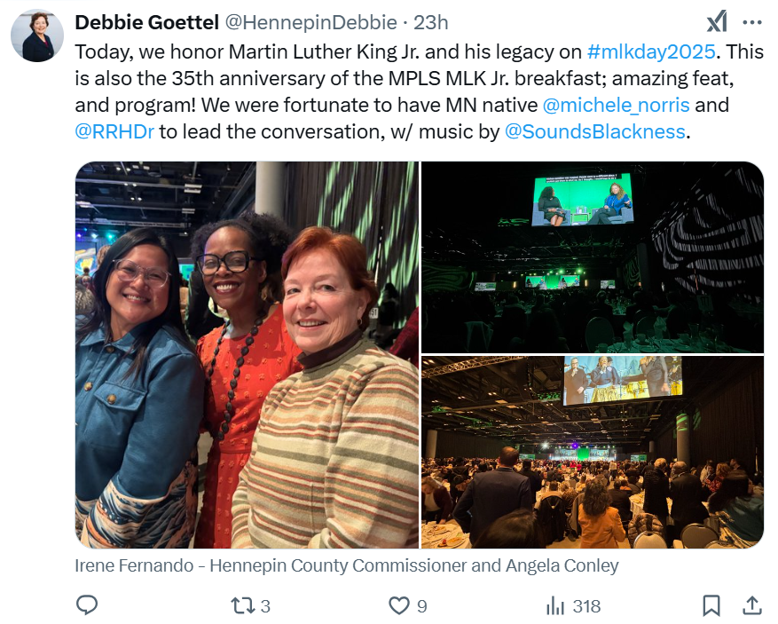This screenshot has height=624, width=778.
Task: Open the @SoundsBlackness mention
Action: tap(595, 131)
